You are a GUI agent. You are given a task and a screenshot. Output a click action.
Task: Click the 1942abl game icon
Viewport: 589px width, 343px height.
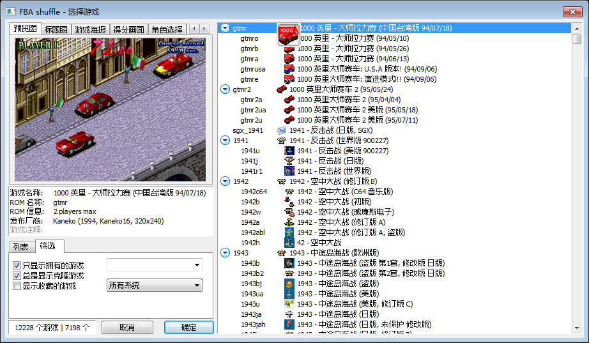tap(289, 232)
